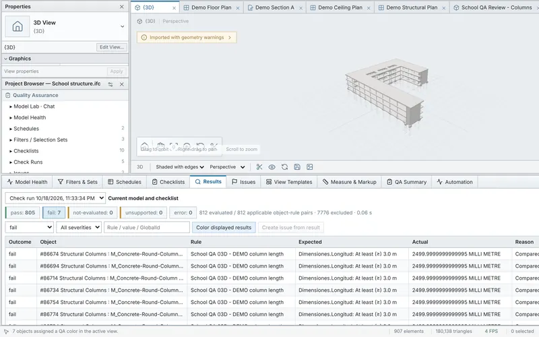Expand Model Health tree node

click(11, 117)
